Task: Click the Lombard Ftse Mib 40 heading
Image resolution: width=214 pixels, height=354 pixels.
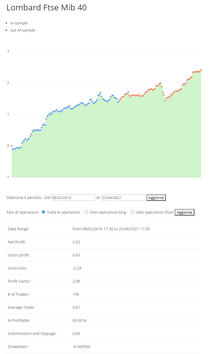Action: (47, 8)
